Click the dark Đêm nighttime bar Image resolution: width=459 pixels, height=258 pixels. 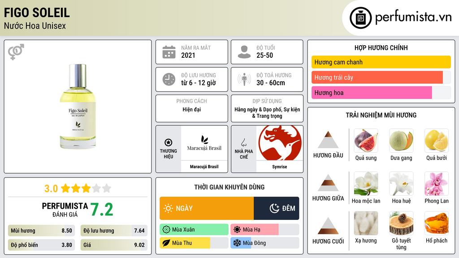(276, 208)
